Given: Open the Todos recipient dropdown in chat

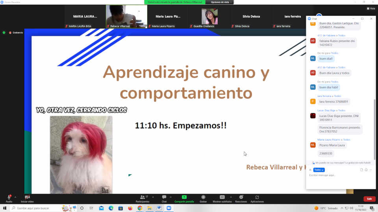Looking at the screenshot, I should coord(319,170).
